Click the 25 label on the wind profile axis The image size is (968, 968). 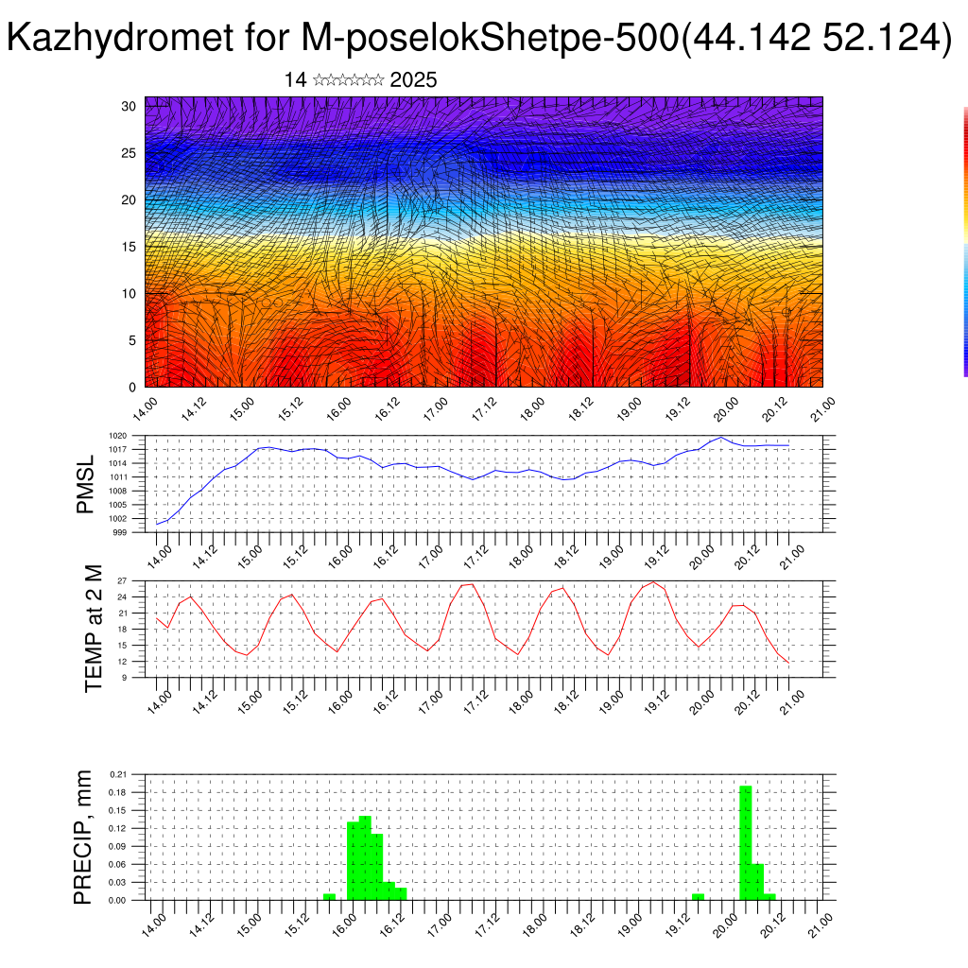tap(129, 153)
